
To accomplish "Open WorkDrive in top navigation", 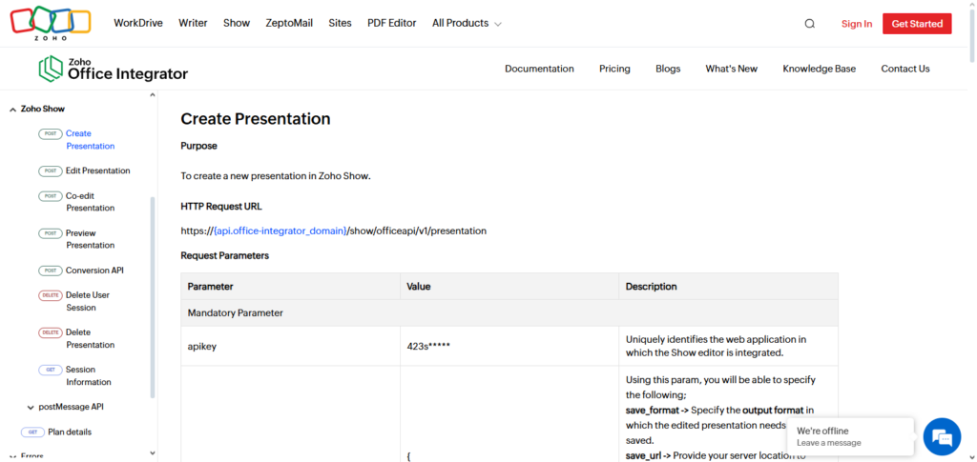I will (x=137, y=23).
